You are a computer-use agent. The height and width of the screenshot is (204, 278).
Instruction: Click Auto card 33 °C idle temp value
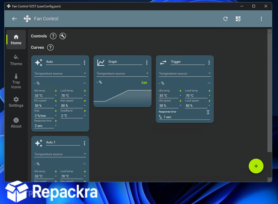tap(44, 95)
